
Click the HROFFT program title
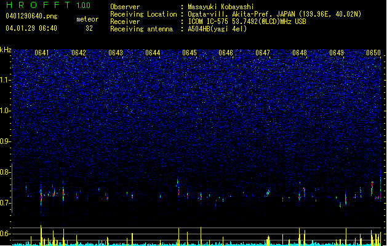pyautogui.click(x=38, y=5)
